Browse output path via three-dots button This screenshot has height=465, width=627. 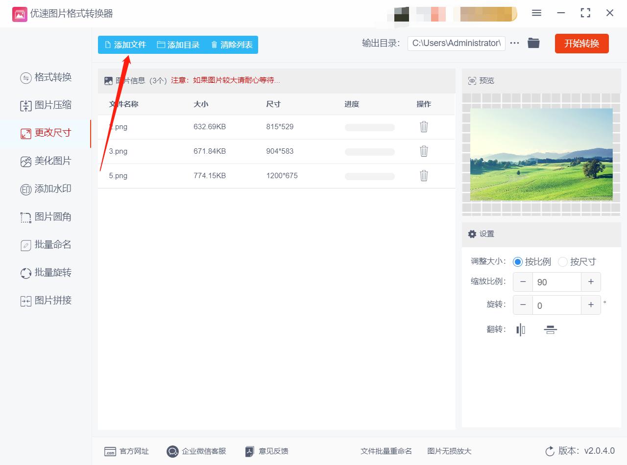coord(514,43)
